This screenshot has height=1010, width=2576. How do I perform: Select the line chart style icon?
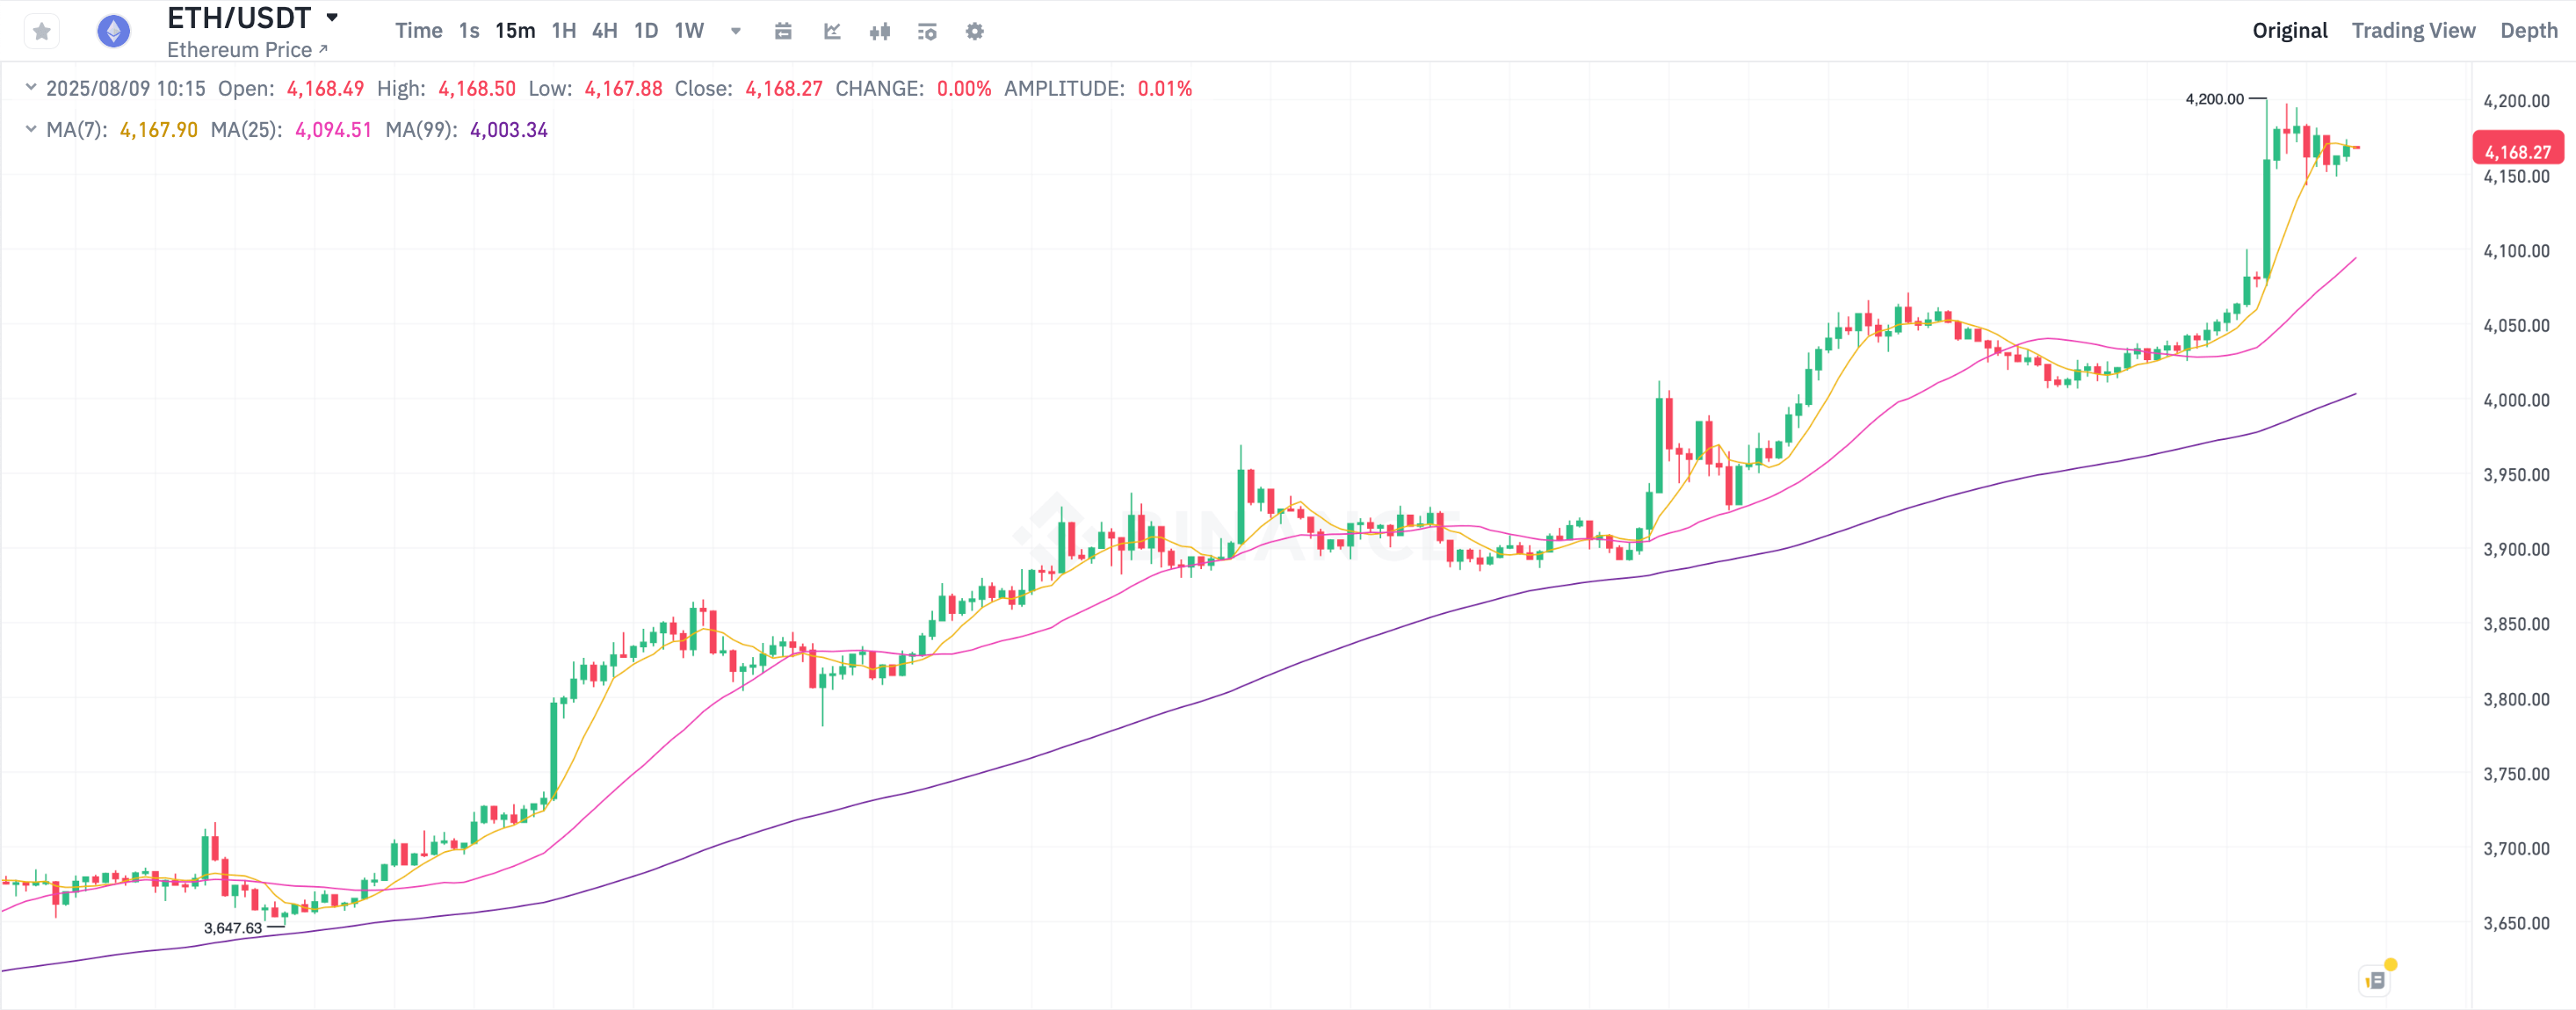[831, 31]
